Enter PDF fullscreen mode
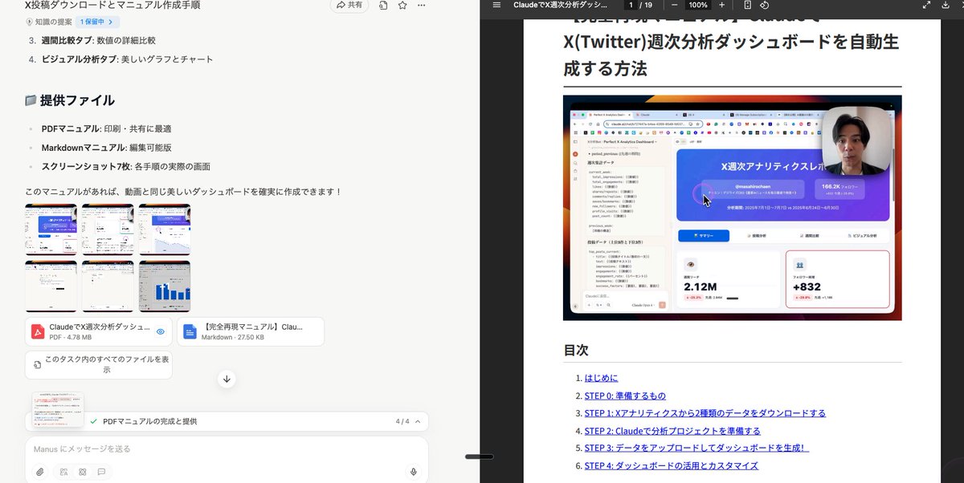 tap(926, 5)
